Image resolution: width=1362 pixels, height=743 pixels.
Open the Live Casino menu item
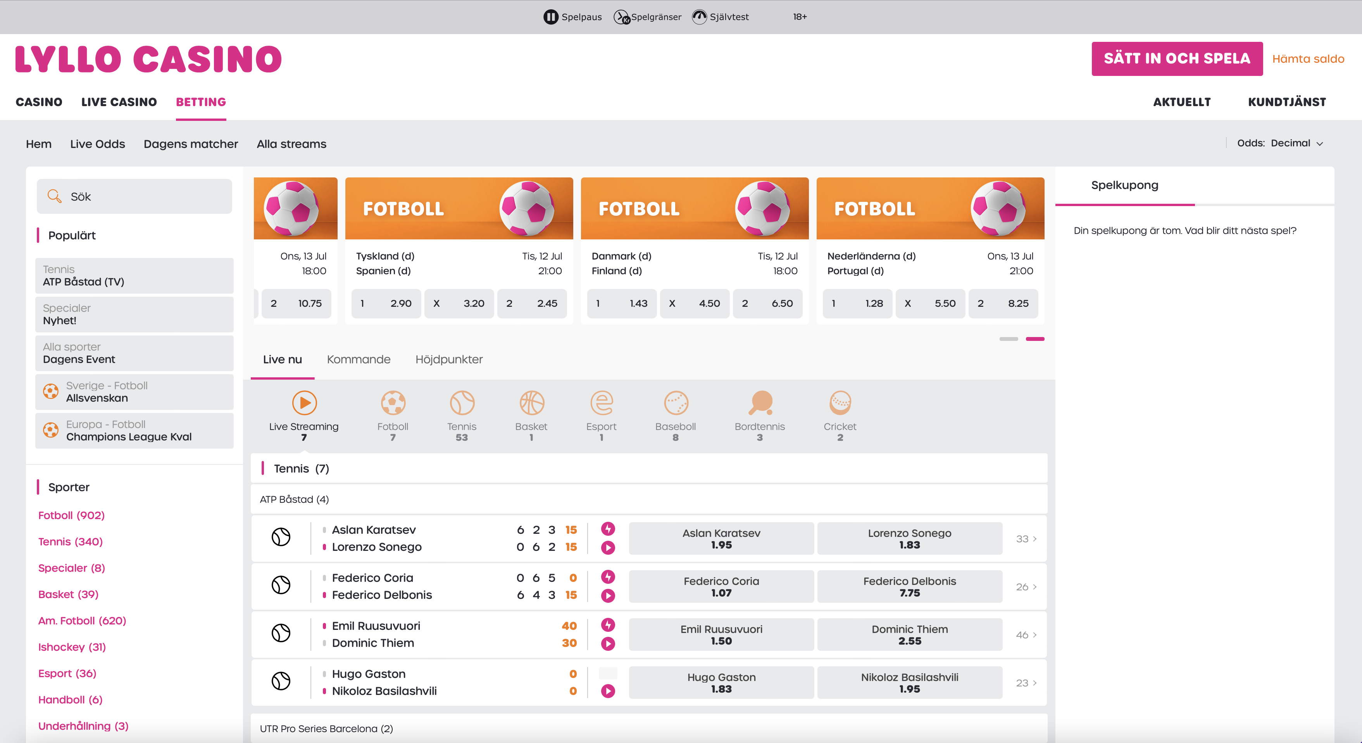coord(119,102)
